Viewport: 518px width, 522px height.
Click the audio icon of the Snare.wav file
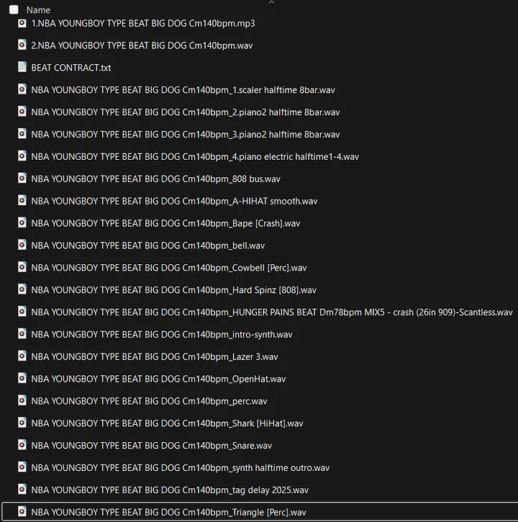pos(22,445)
